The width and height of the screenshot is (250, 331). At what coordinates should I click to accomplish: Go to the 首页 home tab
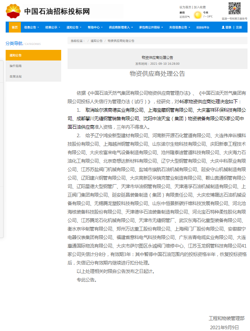(x=15, y=27)
